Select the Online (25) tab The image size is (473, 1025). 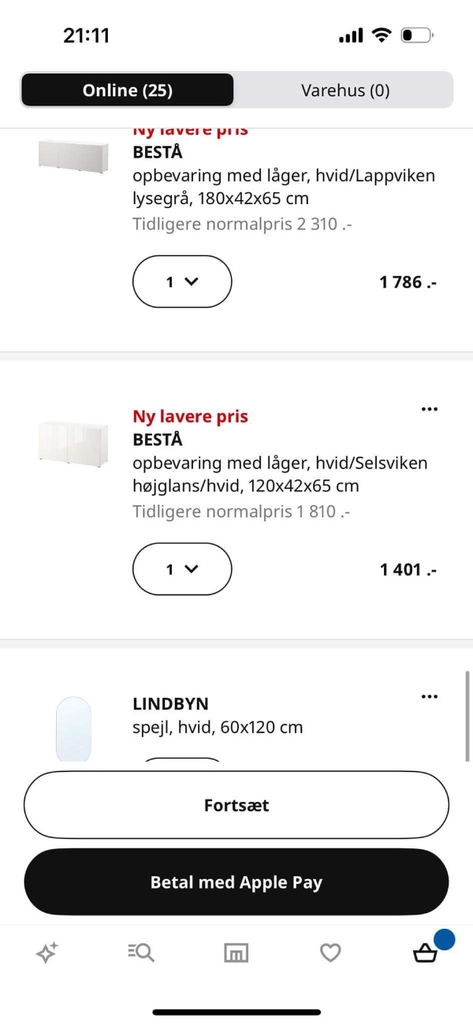(x=128, y=90)
